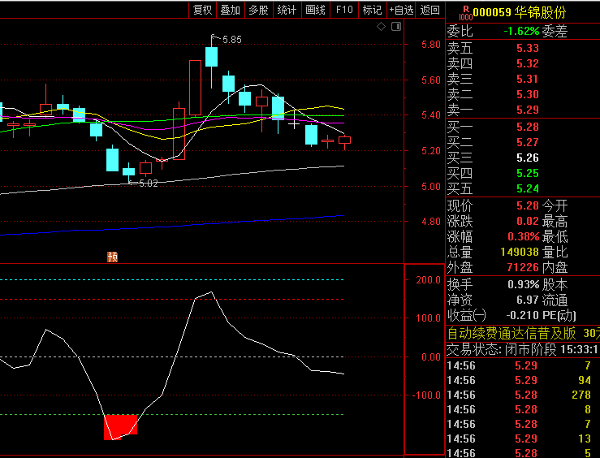Add stock via +自选 button
Image resolution: width=600 pixels, height=458 pixels.
401,10
